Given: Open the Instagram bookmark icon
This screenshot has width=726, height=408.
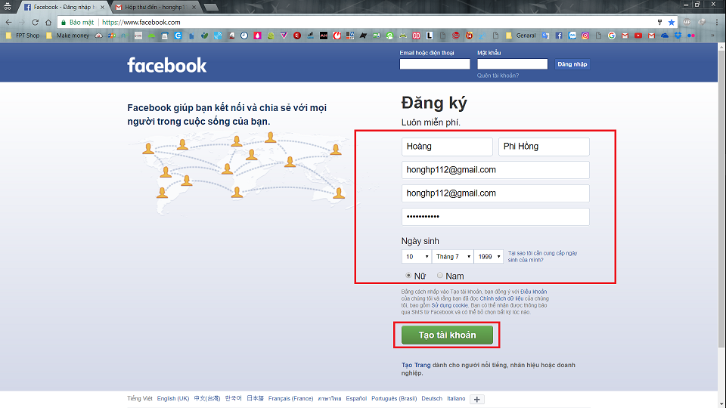Looking at the screenshot, I should (x=585, y=36).
